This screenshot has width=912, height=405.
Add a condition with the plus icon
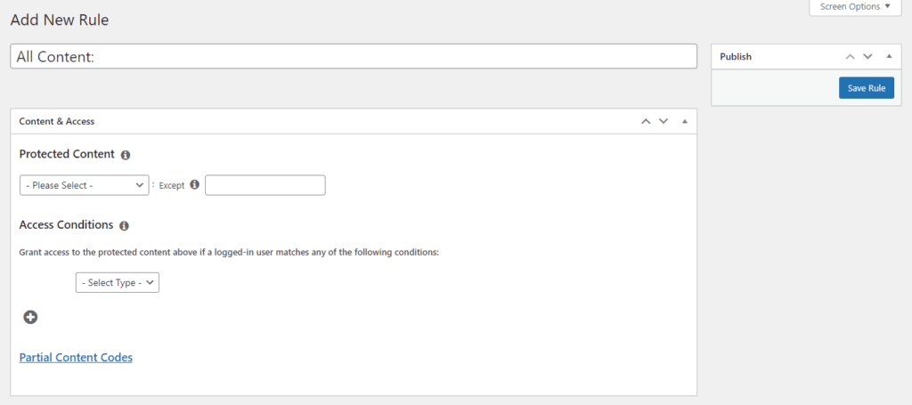(x=30, y=317)
